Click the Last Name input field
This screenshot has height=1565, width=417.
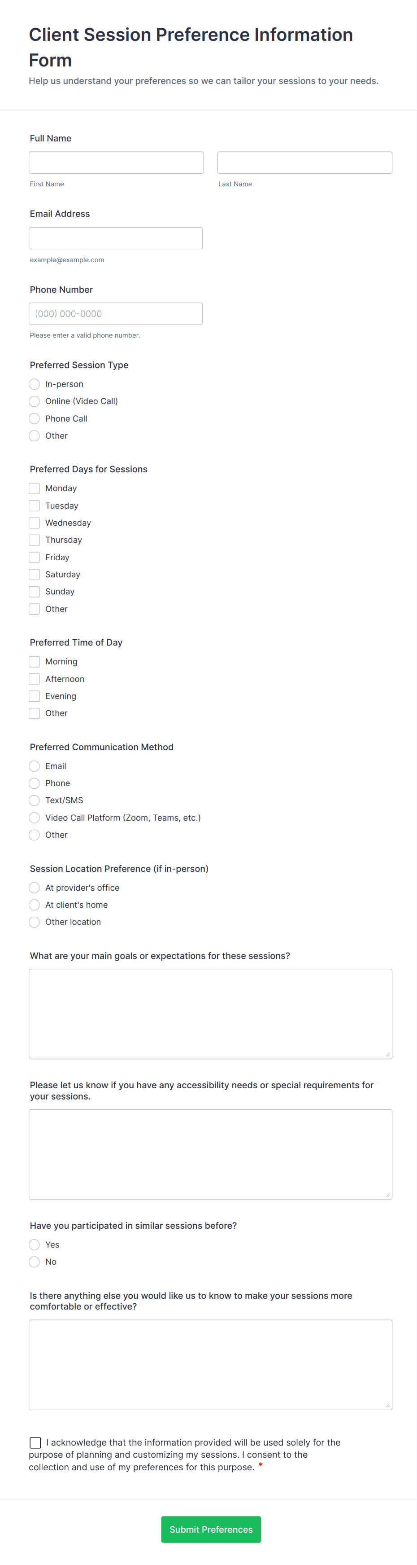[304, 163]
